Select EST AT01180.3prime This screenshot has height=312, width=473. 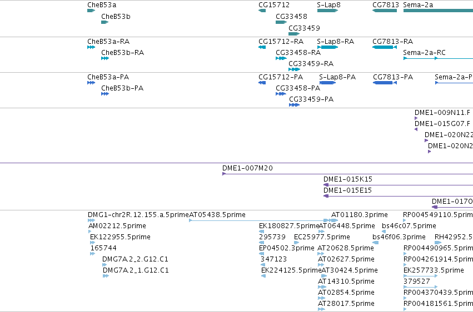[359, 215]
